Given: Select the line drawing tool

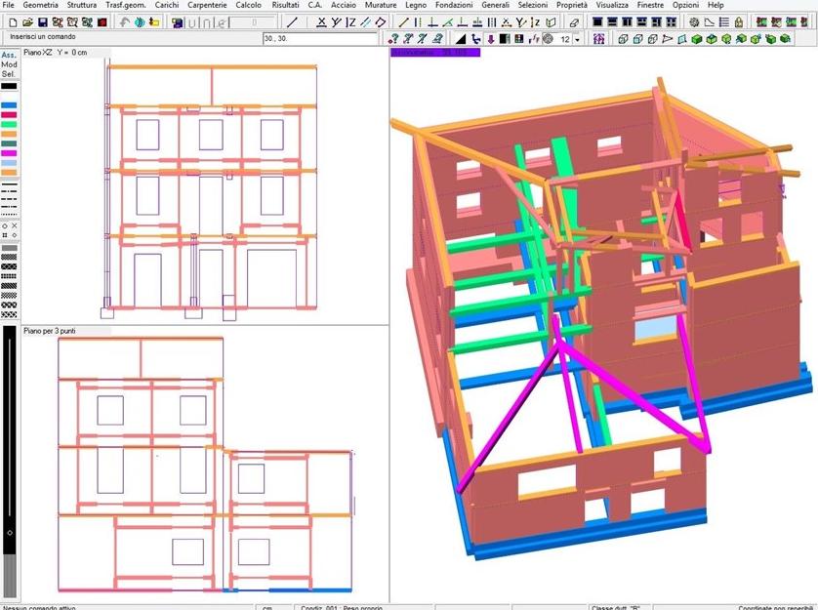Looking at the screenshot, I should pyautogui.click(x=291, y=21).
